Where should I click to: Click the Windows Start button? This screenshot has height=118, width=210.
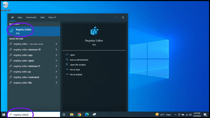coord(4,115)
